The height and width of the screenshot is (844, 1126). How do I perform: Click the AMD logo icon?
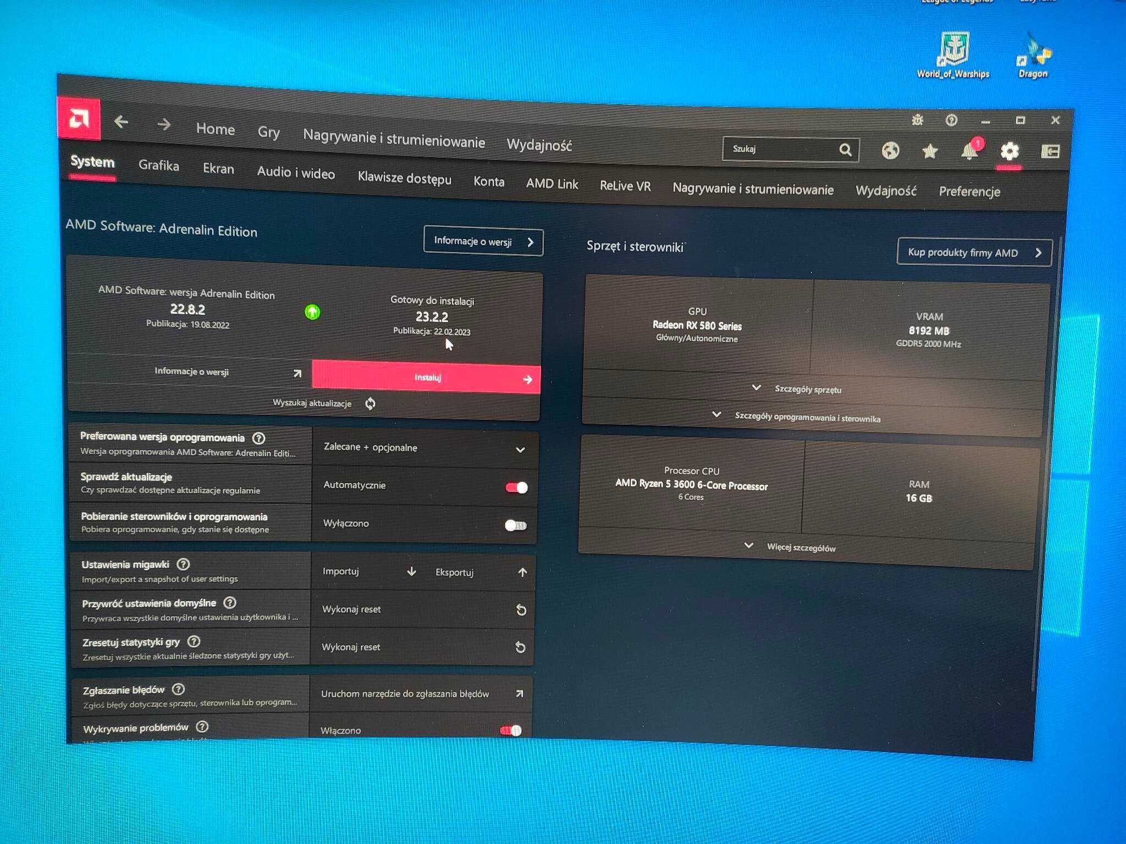[x=79, y=118]
